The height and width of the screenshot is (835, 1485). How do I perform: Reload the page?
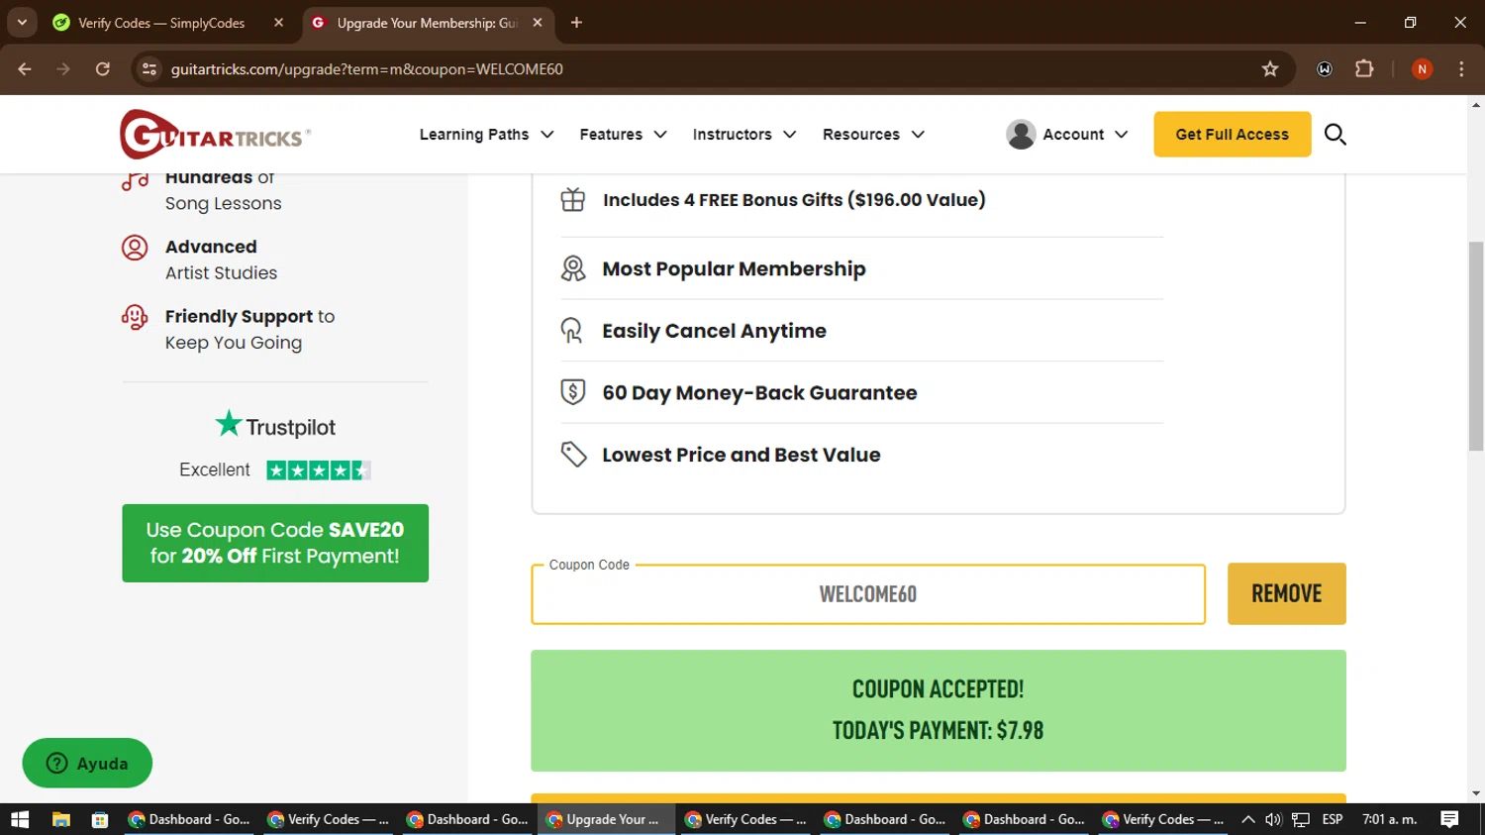[103, 68]
